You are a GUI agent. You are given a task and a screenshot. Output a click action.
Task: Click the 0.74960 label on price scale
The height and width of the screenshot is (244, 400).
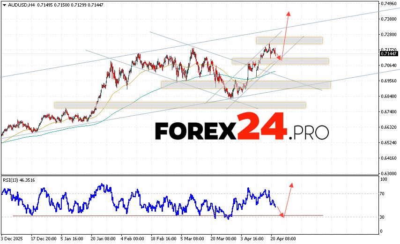(389, 4)
